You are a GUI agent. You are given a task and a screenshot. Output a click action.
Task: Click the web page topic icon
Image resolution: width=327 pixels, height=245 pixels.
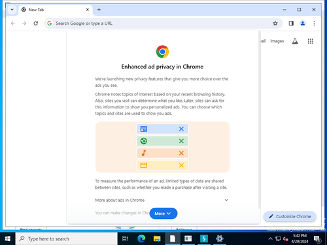click(x=144, y=129)
